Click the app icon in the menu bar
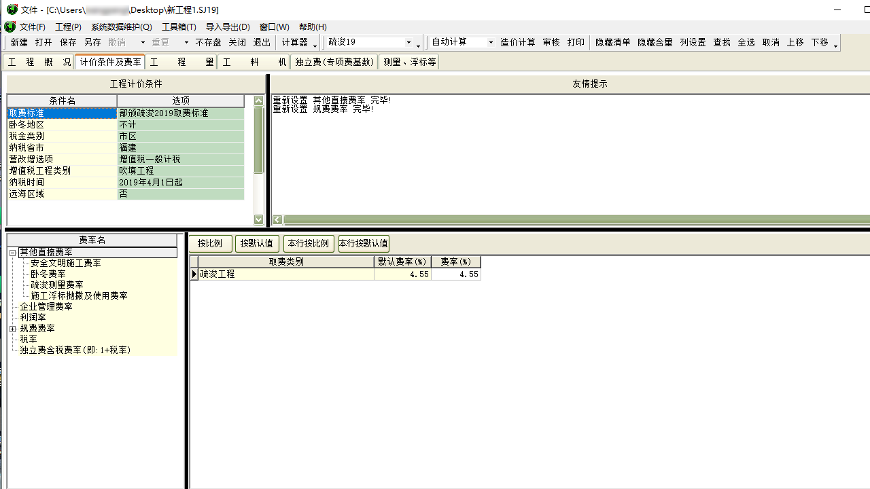870x489 pixels. 10,27
